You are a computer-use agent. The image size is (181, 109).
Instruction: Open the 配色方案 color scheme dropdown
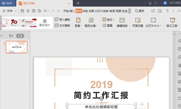click(91, 23)
